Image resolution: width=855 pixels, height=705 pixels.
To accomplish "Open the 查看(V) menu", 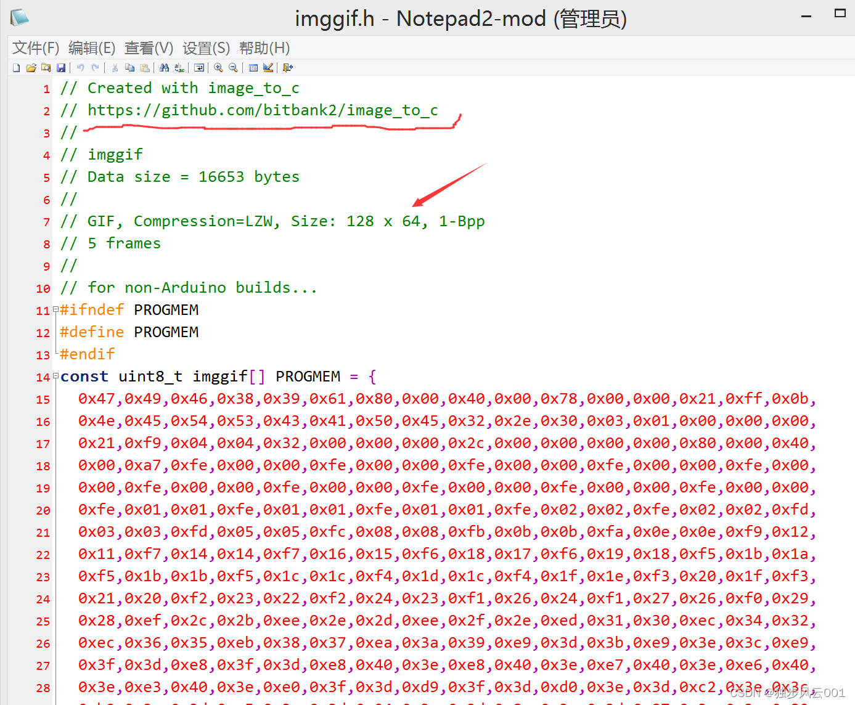I will tap(149, 48).
